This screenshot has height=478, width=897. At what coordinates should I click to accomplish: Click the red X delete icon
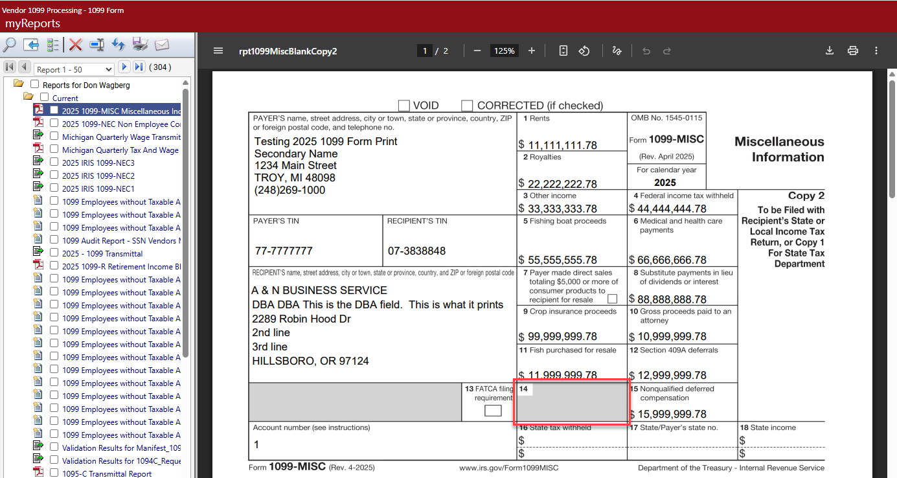(76, 45)
